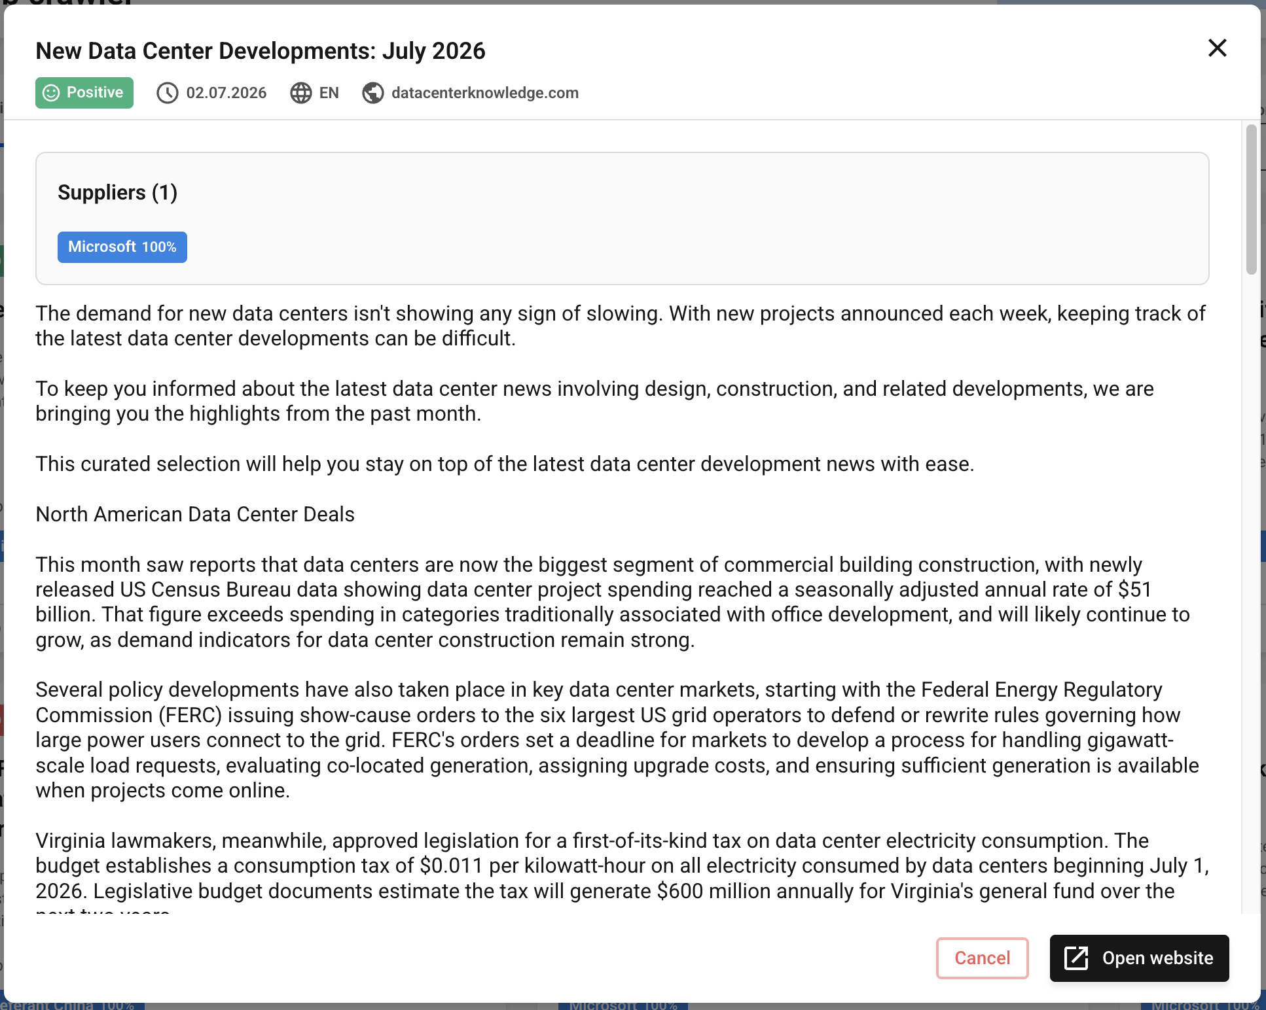Viewport: 1266px width, 1010px height.
Task: Click the Cancel button
Action: click(982, 958)
